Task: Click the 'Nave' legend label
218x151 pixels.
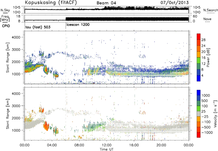Action: click(x=207, y=19)
